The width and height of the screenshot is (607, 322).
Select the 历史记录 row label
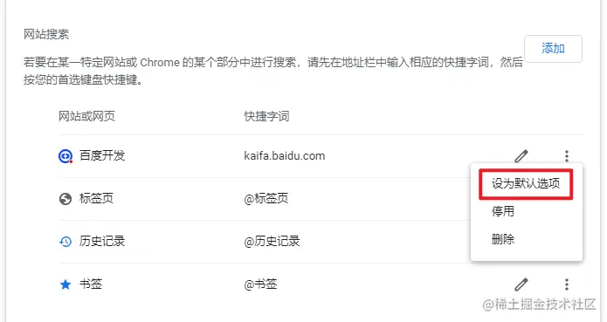click(102, 241)
